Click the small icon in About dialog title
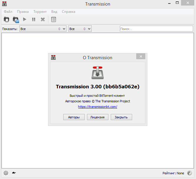 pos(53,57)
